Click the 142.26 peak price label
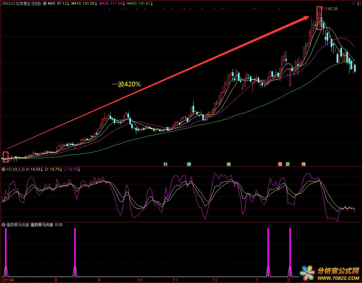Viewport: 362px width, 283px height. (x=331, y=9)
